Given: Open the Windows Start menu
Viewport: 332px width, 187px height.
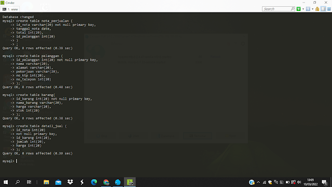Looking at the screenshot, I should coord(6,182).
